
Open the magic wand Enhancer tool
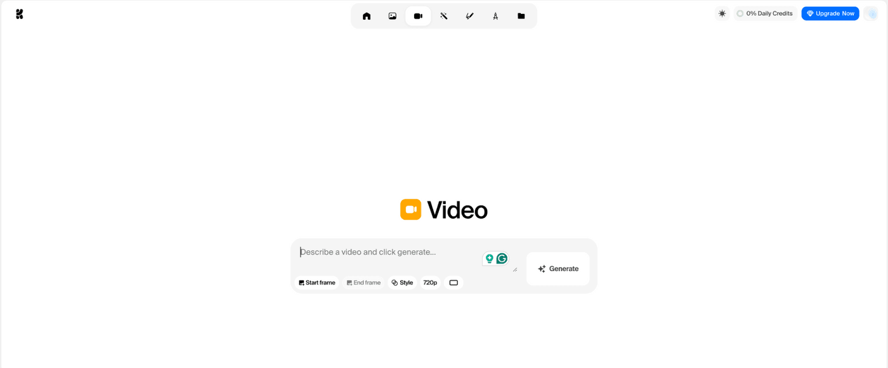pos(444,16)
